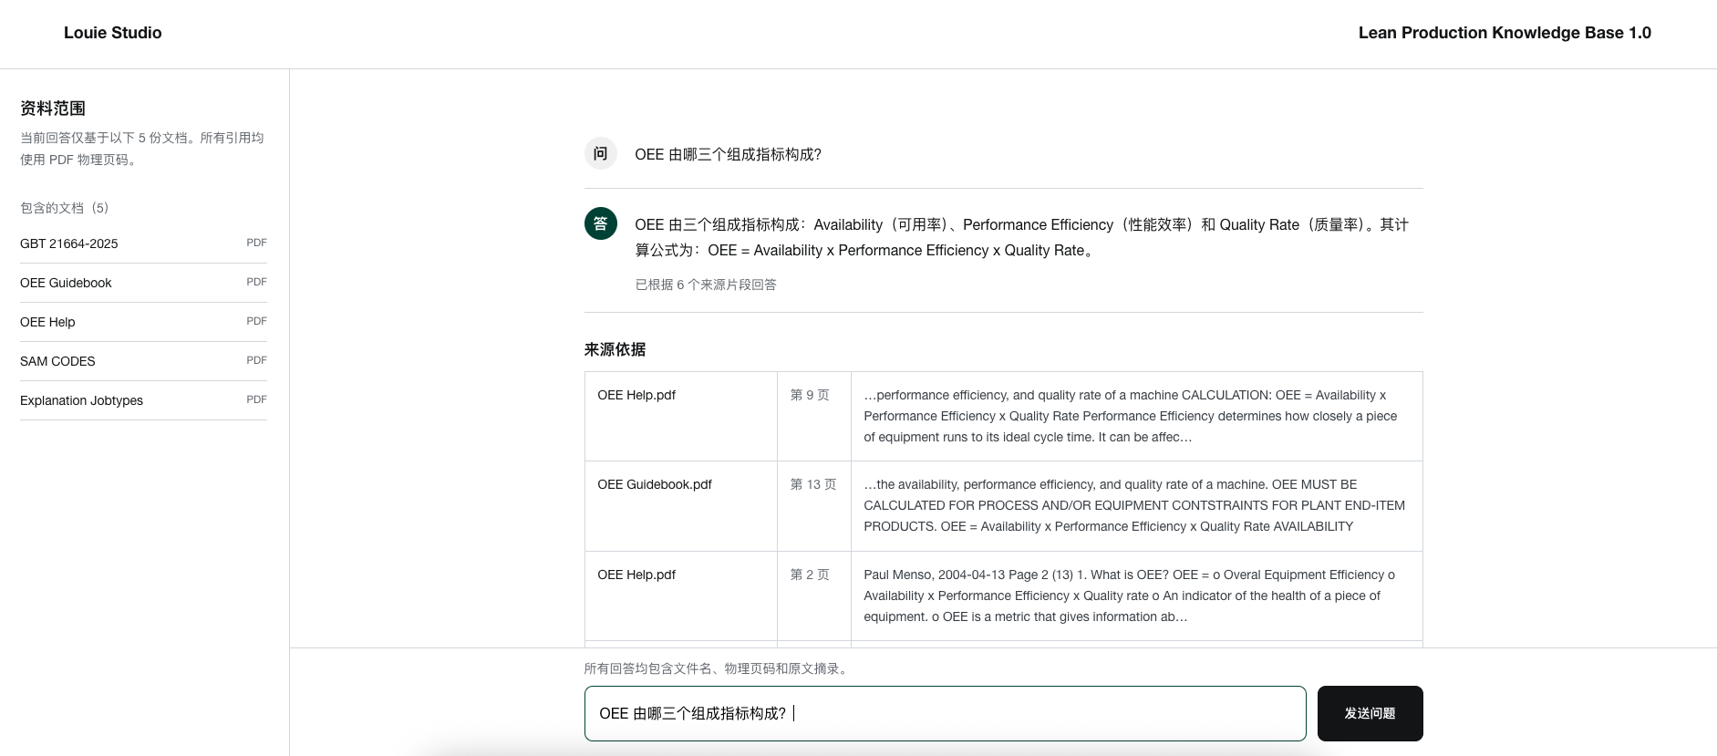Select Explanation Jobtypes document entry
The height and width of the screenshot is (756, 1717).
[x=143, y=400]
